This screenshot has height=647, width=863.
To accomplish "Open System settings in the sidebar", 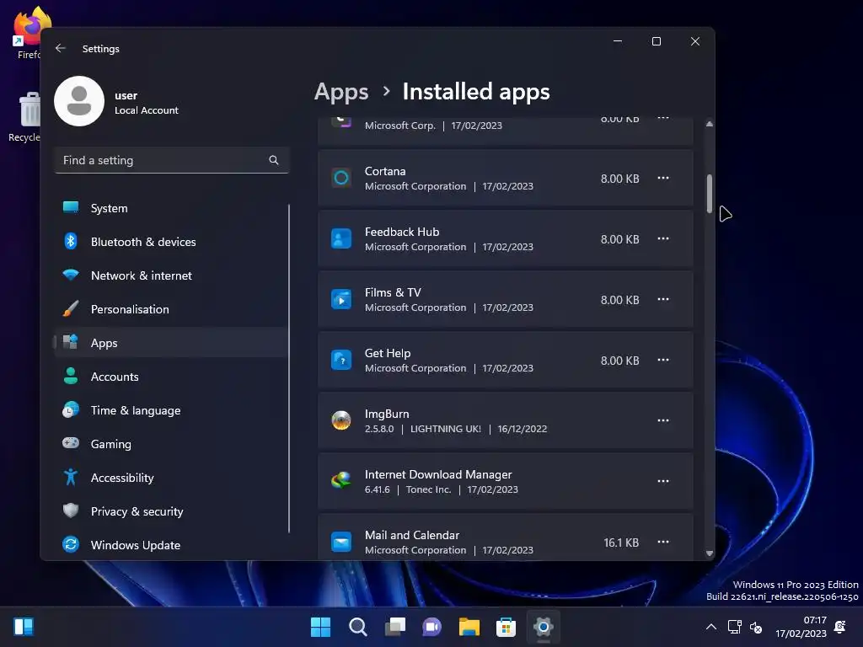I will pyautogui.click(x=171, y=208).
